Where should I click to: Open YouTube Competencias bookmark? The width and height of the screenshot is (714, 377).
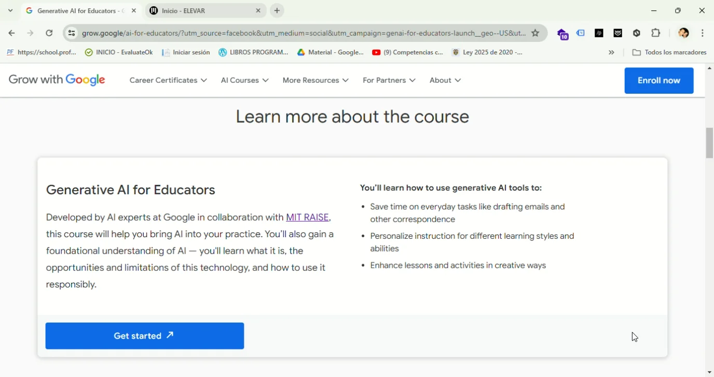pyautogui.click(x=408, y=52)
